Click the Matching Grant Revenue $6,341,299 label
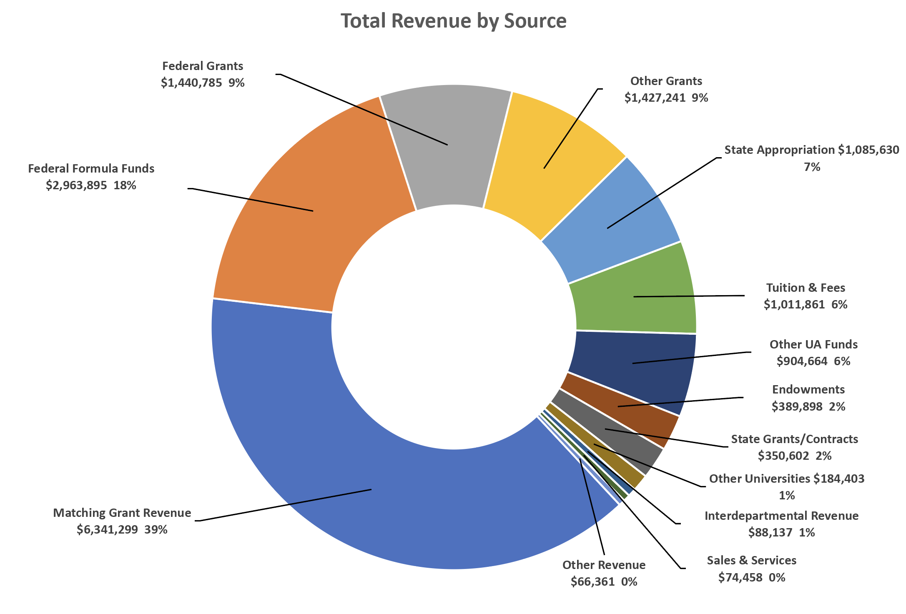 122,521
